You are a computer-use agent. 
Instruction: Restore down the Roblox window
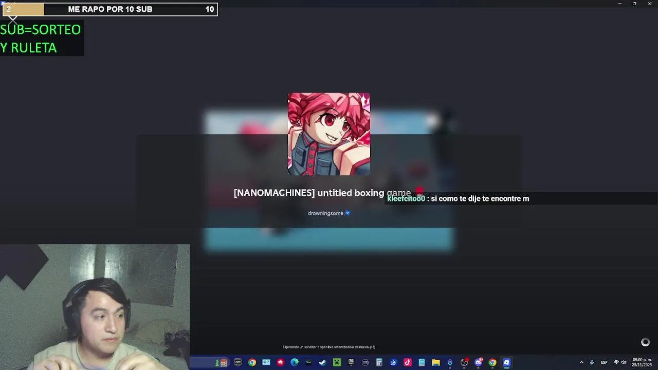pyautogui.click(x=634, y=4)
